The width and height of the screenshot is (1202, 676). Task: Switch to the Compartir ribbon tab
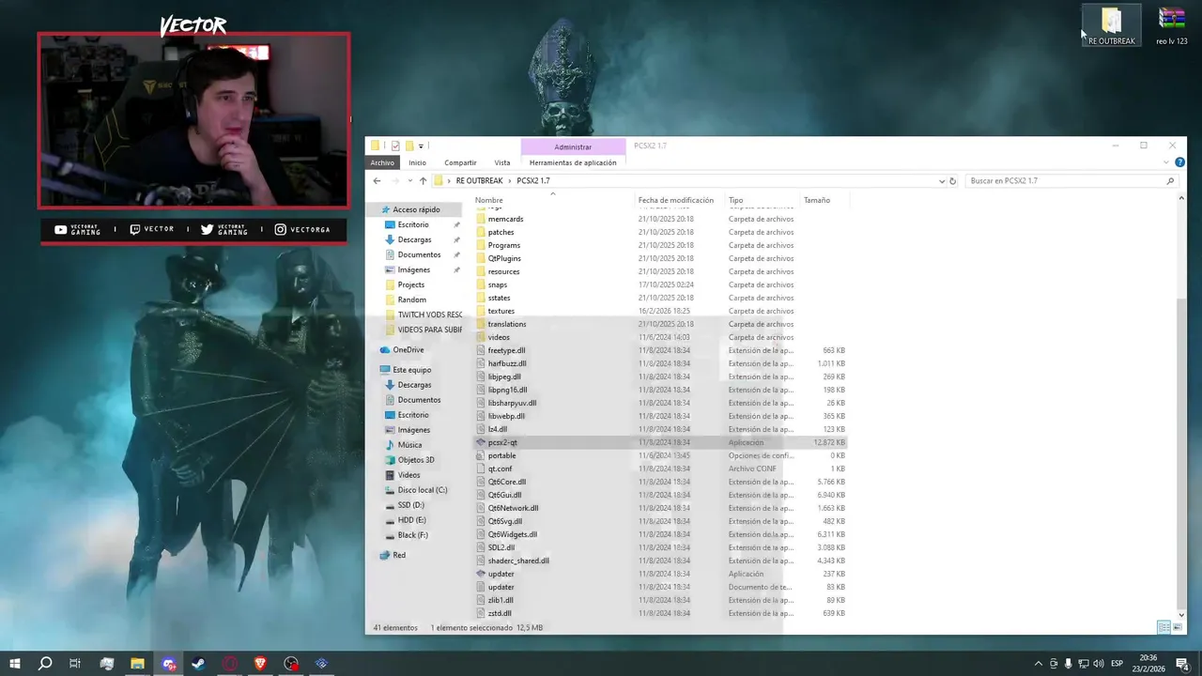tap(460, 162)
